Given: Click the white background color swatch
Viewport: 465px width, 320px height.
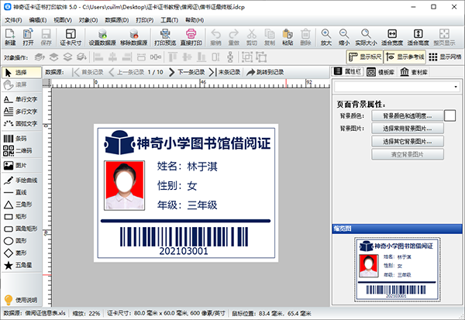Looking at the screenshot, I should coord(449,115).
